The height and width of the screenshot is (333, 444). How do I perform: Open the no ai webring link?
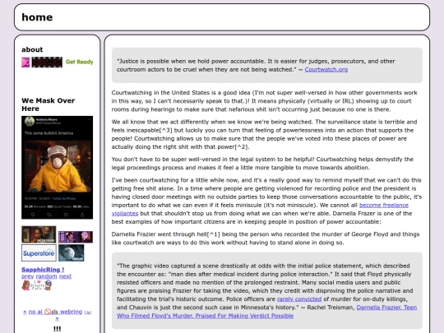(55, 312)
